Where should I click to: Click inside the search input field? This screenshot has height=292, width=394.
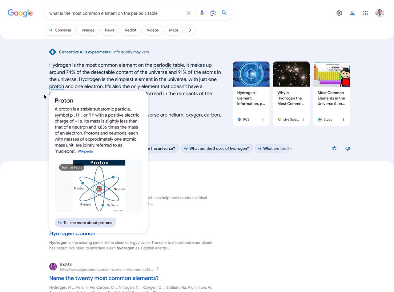click(x=114, y=13)
